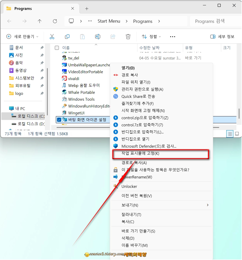242x260 pixels.
Task: Open sharing via the Share toolbar icon
Action: (x=113, y=36)
